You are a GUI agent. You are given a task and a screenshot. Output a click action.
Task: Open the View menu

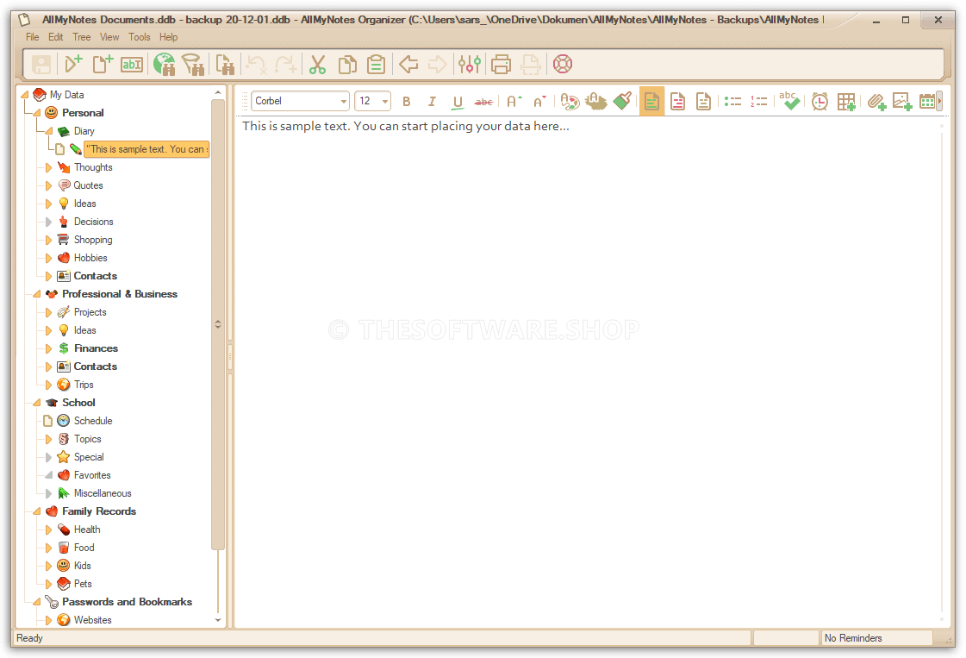109,37
